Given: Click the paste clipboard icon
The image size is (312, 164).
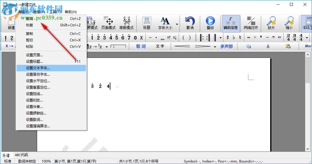Looking at the screenshot, I should click(x=288, y=46).
